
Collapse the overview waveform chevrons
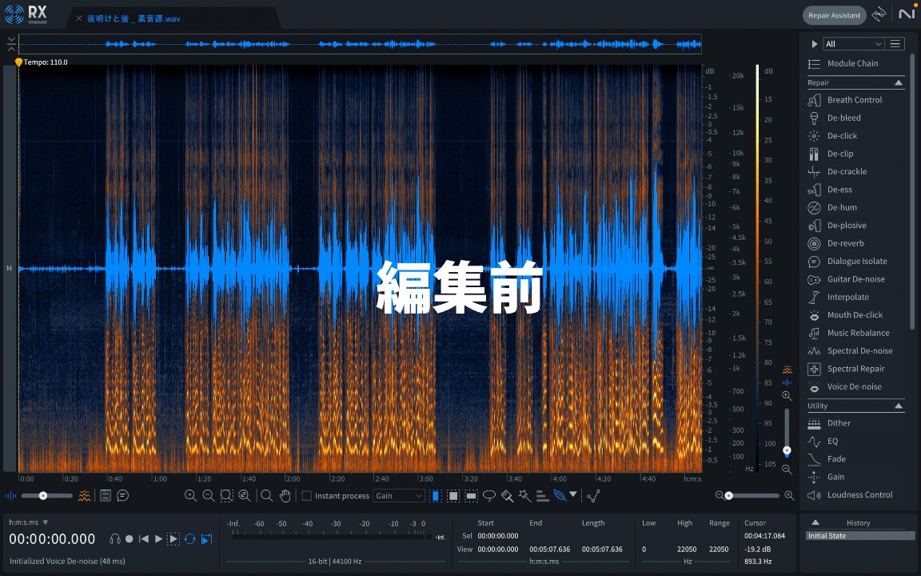click(10, 44)
